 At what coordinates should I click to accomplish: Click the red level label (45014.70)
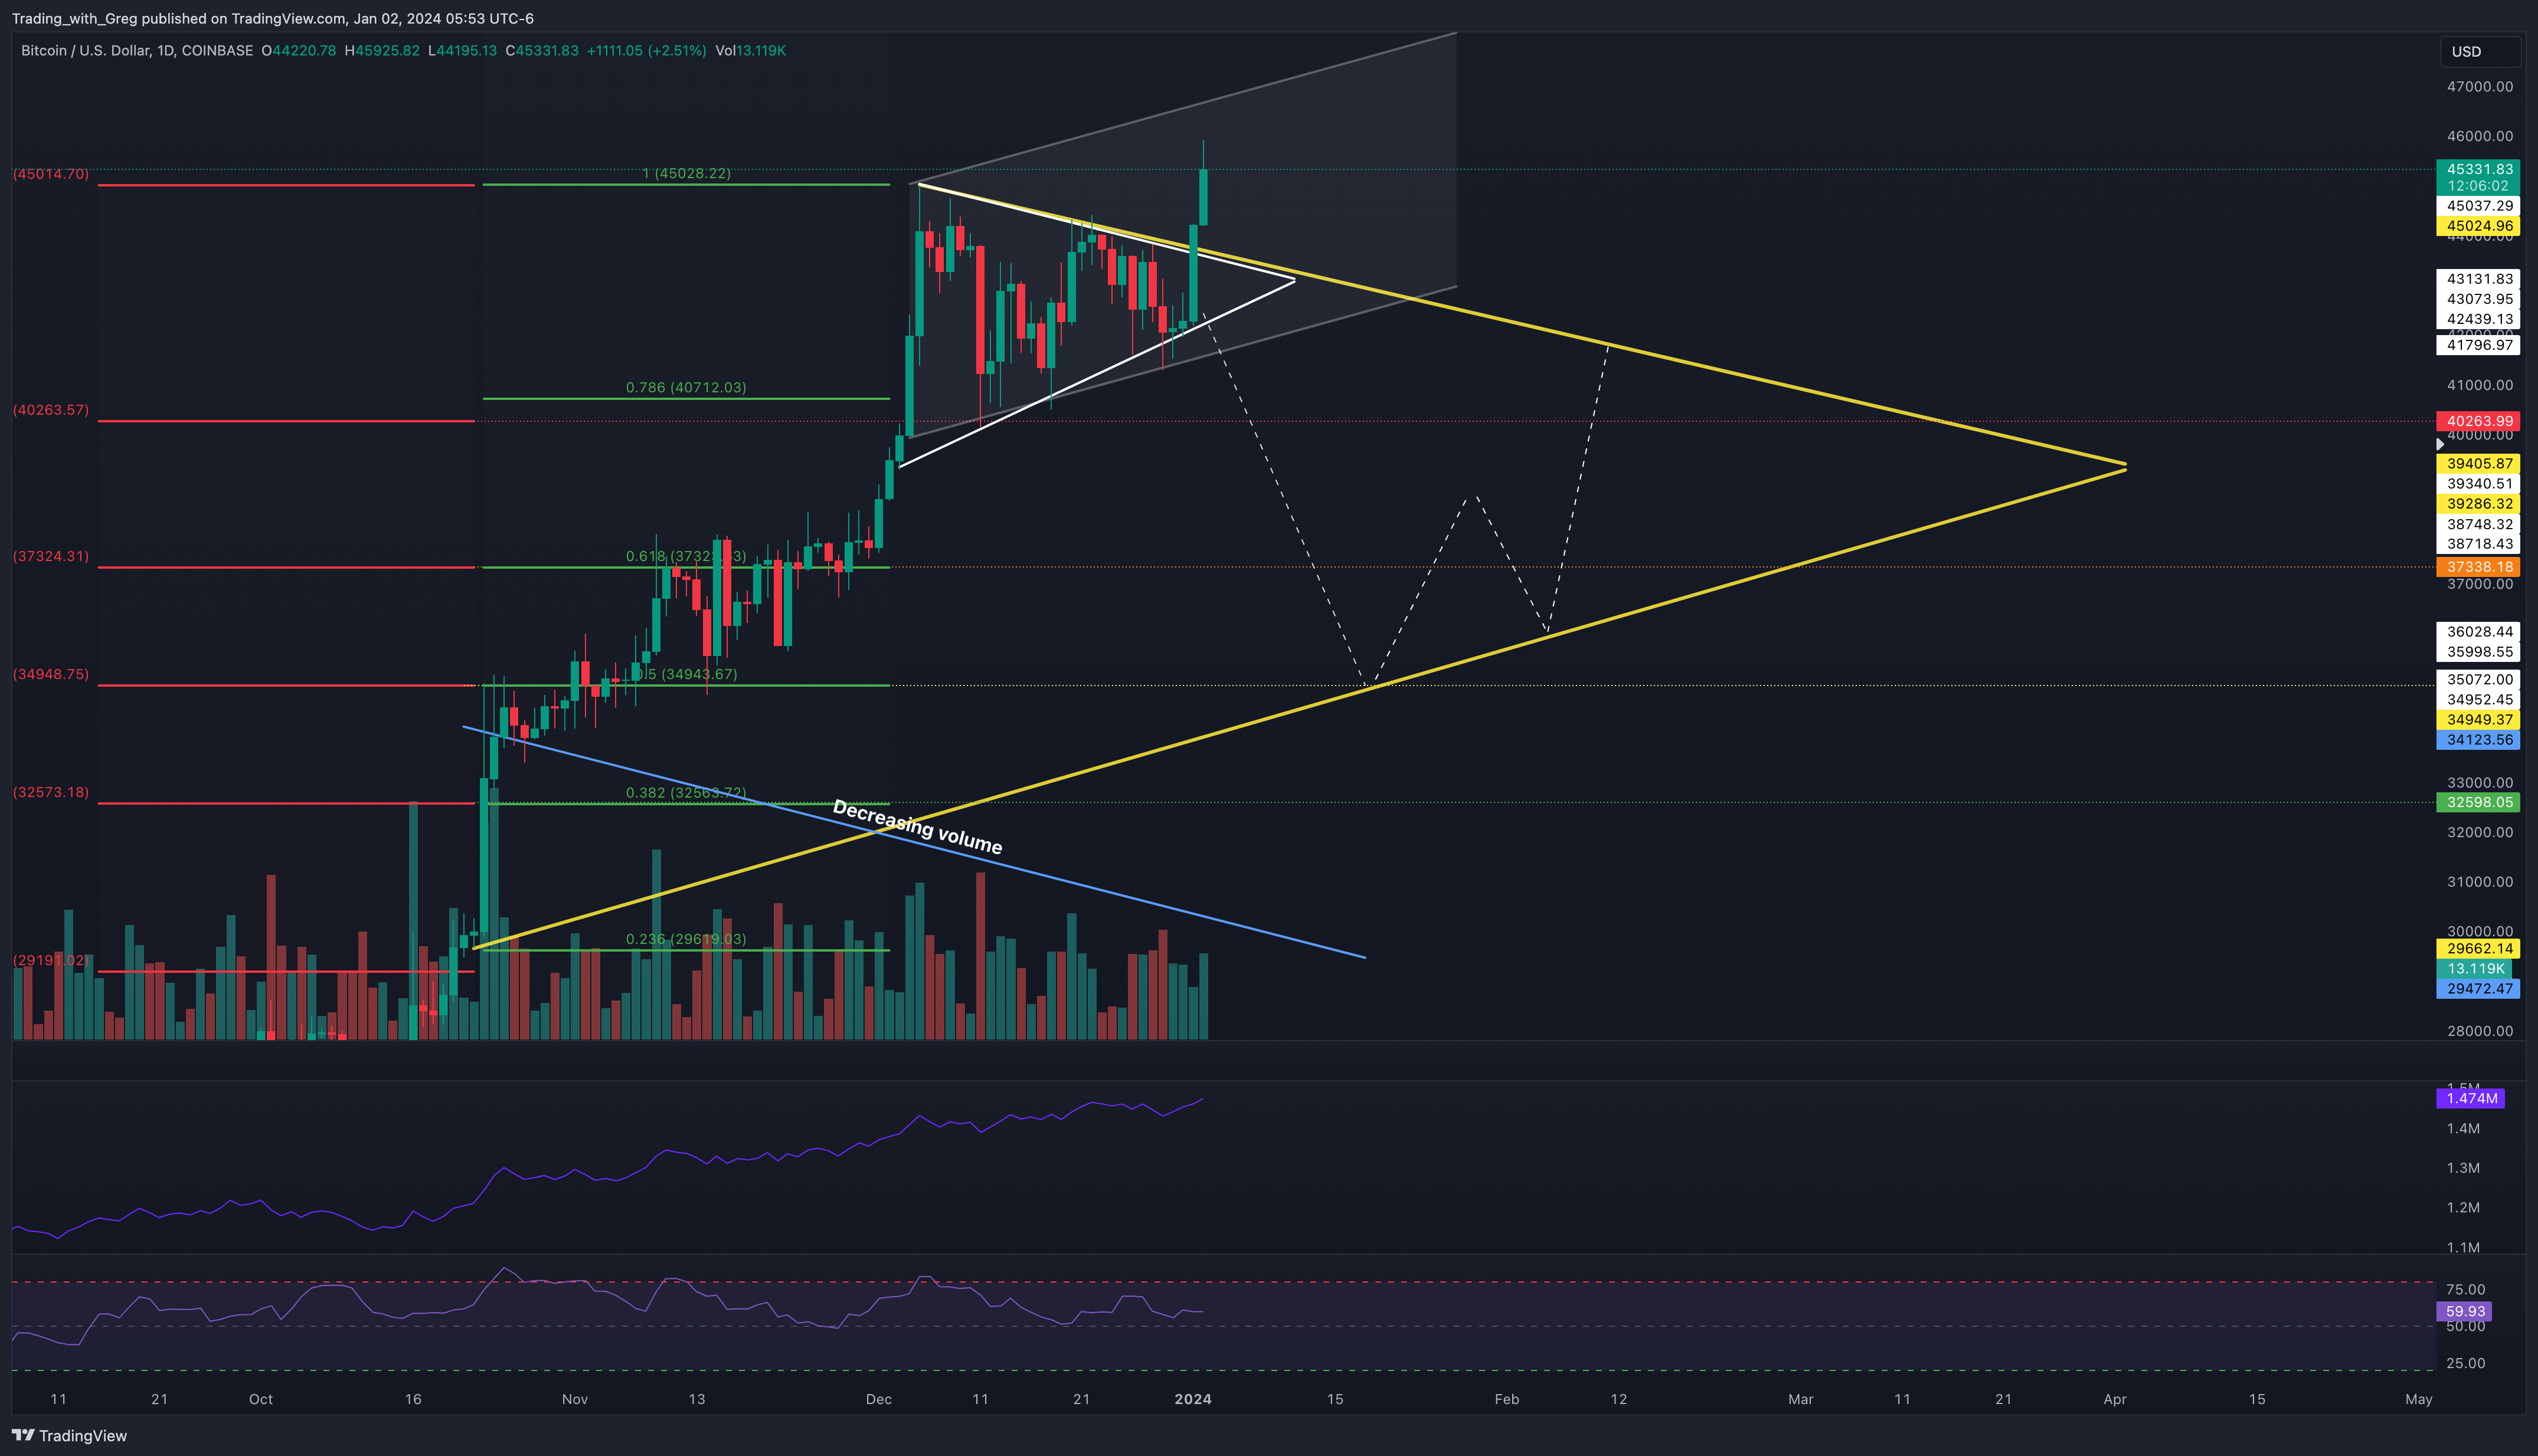51,174
